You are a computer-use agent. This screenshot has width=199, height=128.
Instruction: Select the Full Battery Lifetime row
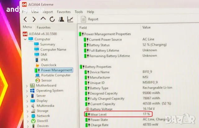click(x=120, y=50)
